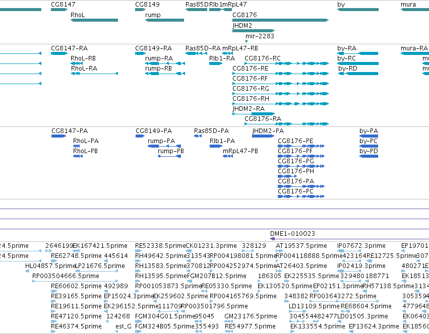Select transcript by-RC bar

[358, 63]
